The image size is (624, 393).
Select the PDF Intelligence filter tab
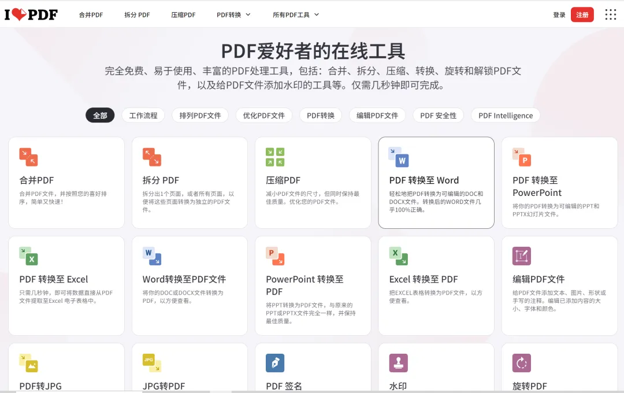pos(506,116)
